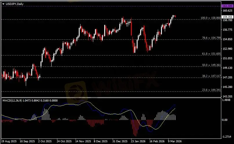Click the 156.775 price axis value
The image size is (234, 144).
pyautogui.click(x=228, y=30)
